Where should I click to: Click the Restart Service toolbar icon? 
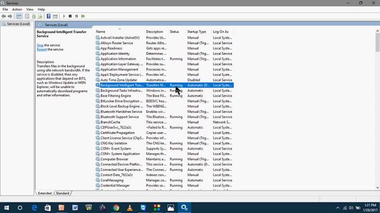pyautogui.click(x=83, y=16)
